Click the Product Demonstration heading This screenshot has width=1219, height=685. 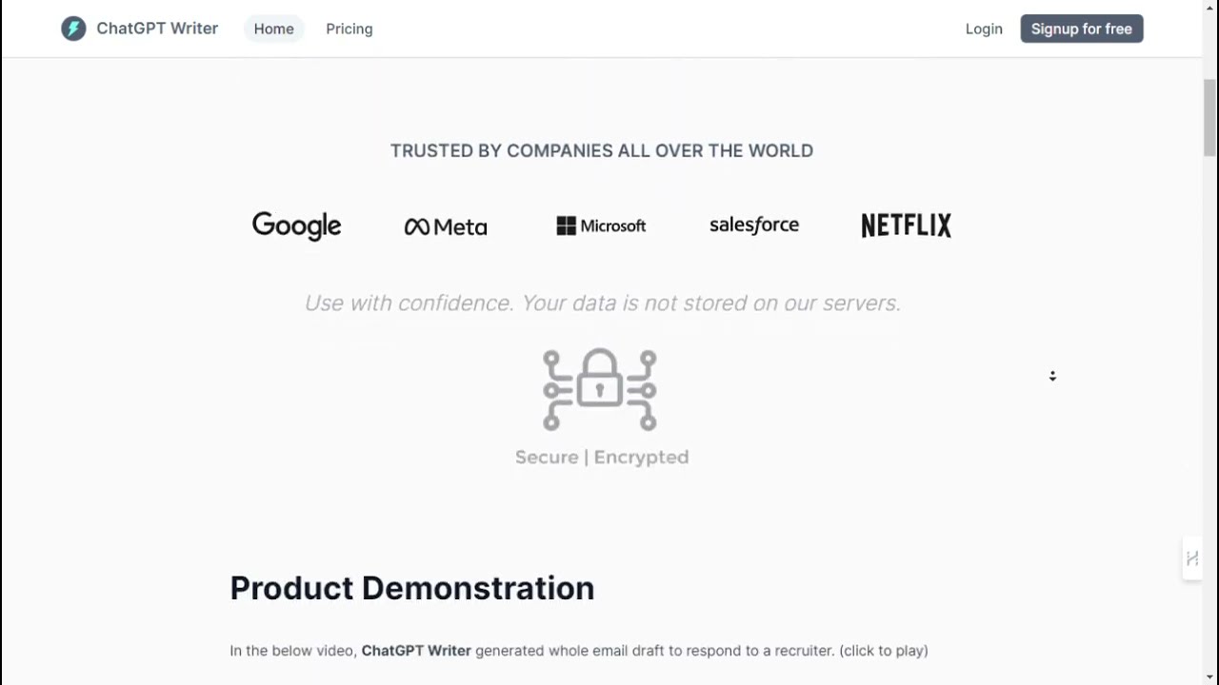411,588
